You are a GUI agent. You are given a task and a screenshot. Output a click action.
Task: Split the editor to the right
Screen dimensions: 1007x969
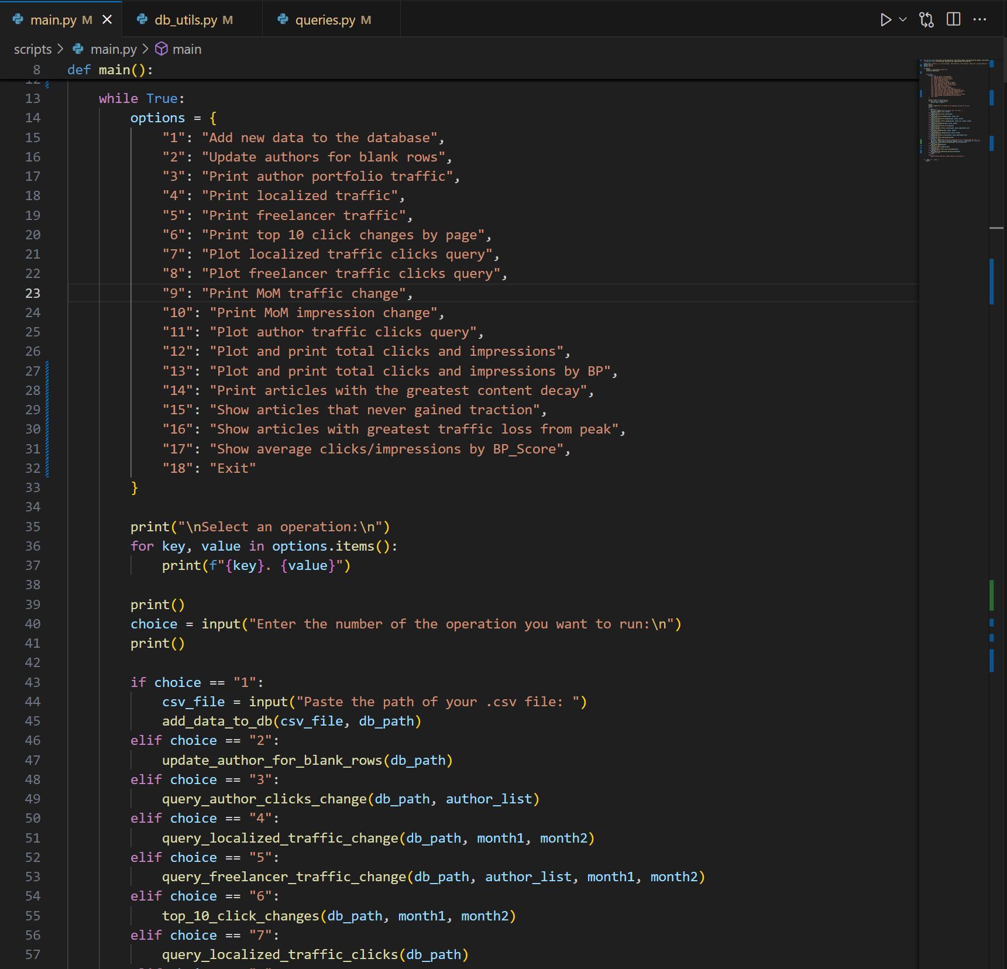[953, 20]
